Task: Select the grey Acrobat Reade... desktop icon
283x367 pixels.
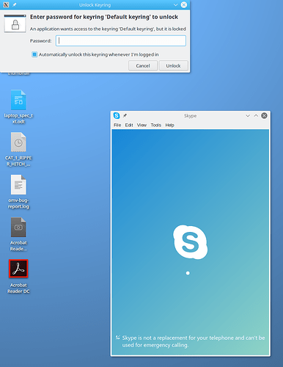Action: tap(18, 228)
